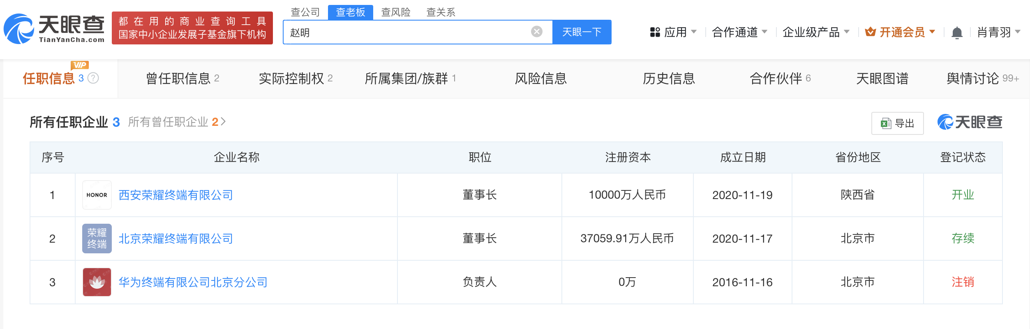Open the 肖青羽 user account menu
1030x329 pixels.
998,32
